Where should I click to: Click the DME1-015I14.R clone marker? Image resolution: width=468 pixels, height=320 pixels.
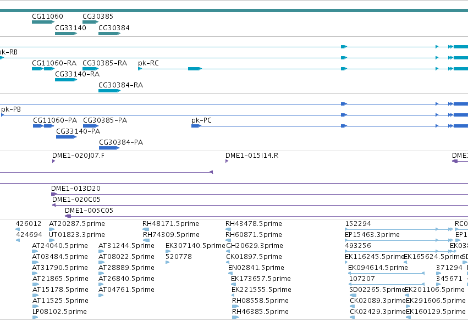[227, 161]
